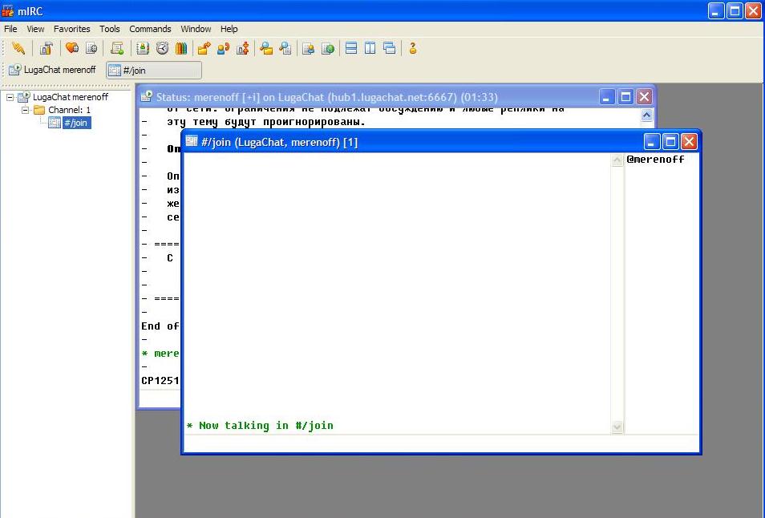Click Tile Horizontal windows icon
Viewport: 765px width, 518px height.
pos(350,48)
